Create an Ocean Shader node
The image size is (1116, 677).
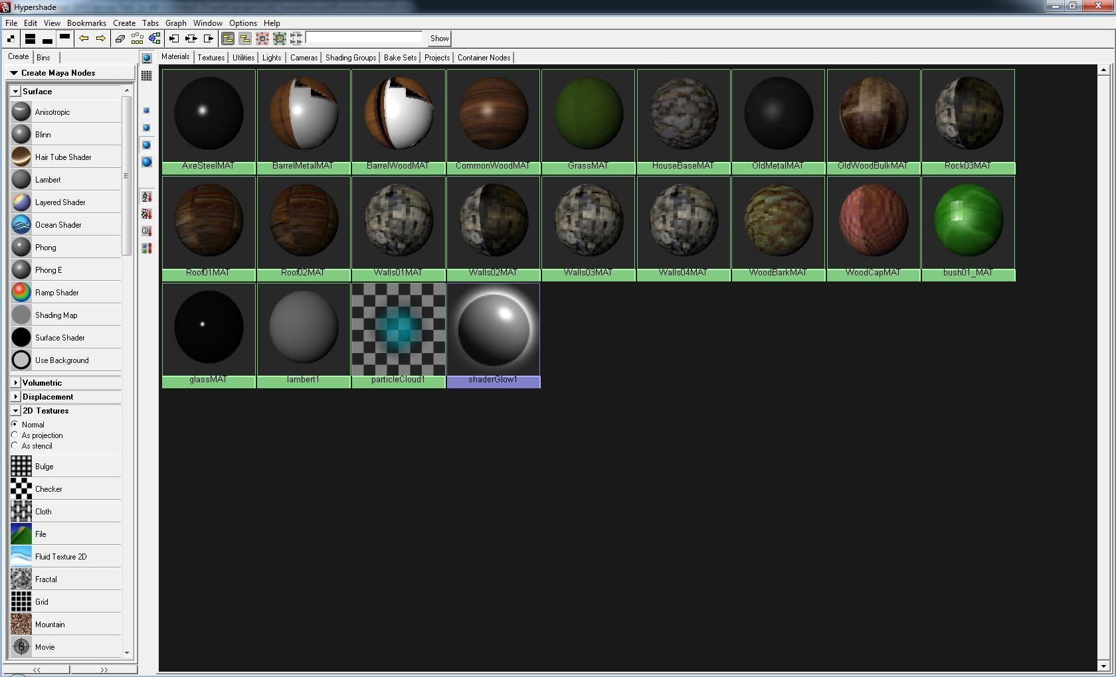(66, 225)
